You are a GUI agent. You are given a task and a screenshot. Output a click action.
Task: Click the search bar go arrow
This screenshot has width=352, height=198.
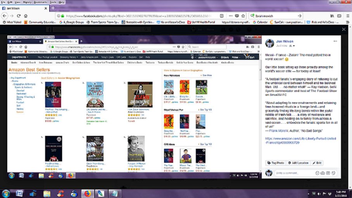pyautogui.click(x=299, y=16)
